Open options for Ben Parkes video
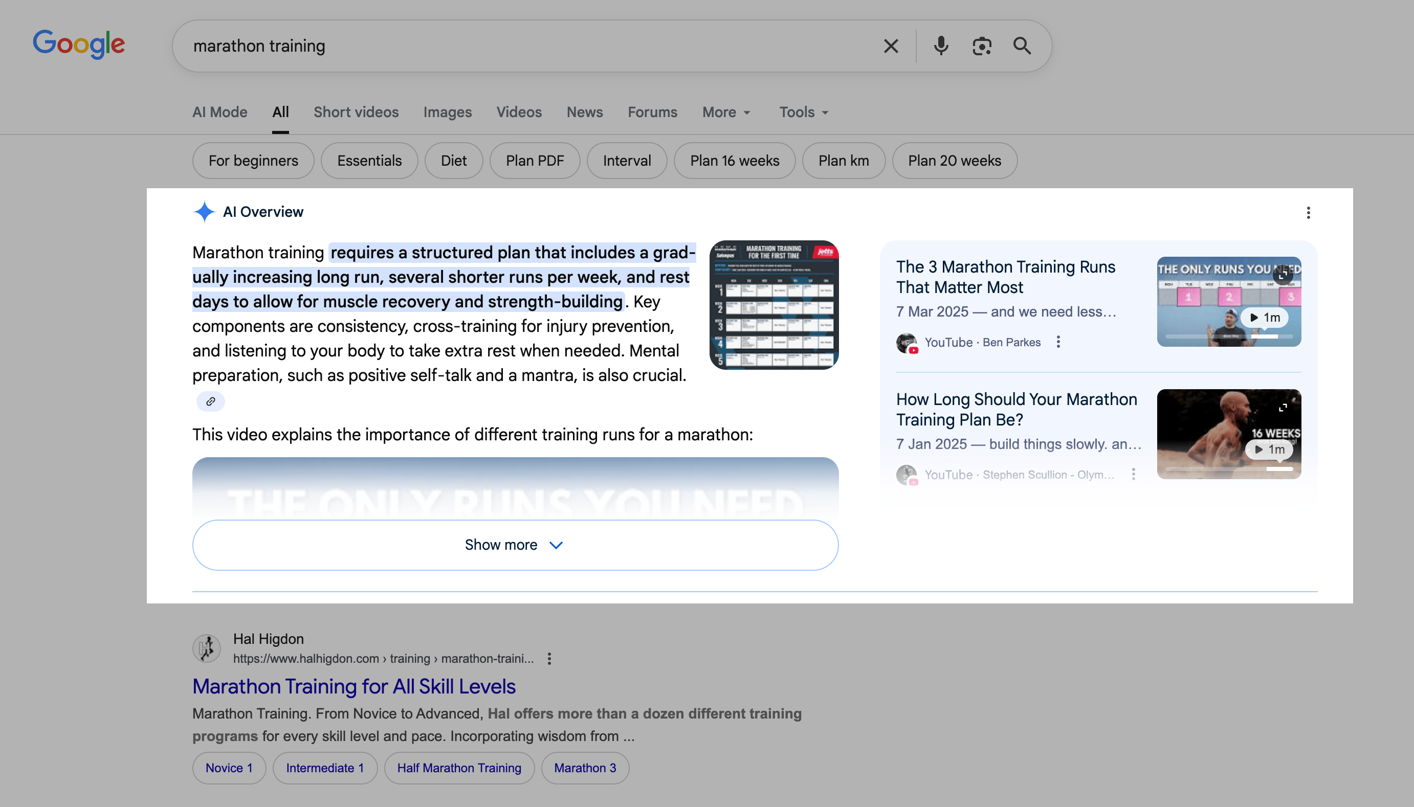This screenshot has height=807, width=1414. 1058,342
